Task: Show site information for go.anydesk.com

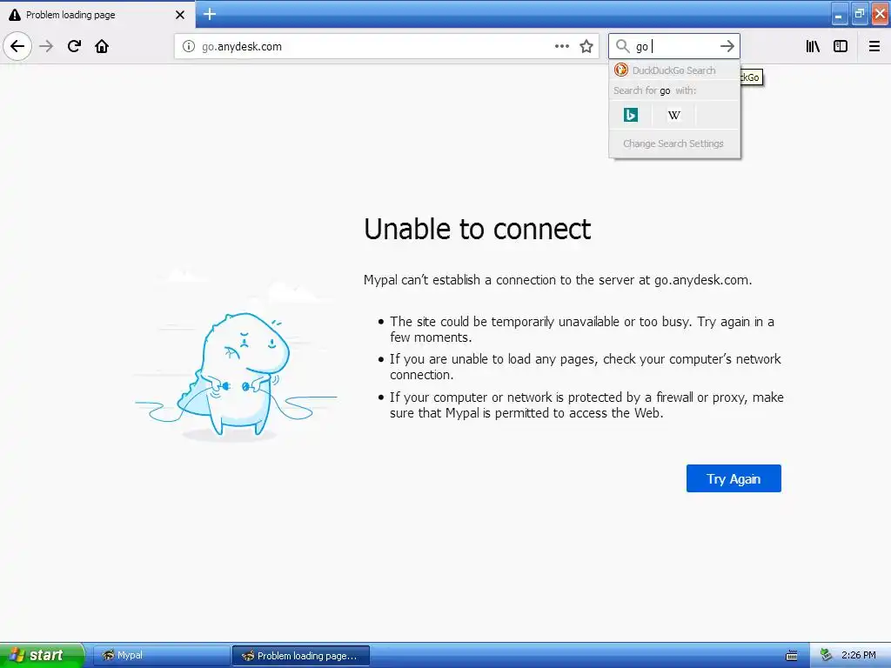Action: (x=188, y=46)
